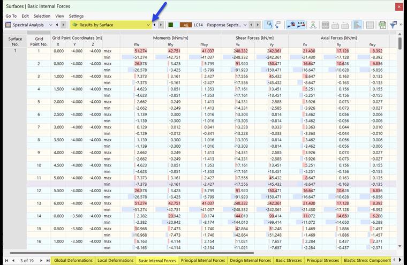Close the Basic Internal Forces window

(399, 6)
